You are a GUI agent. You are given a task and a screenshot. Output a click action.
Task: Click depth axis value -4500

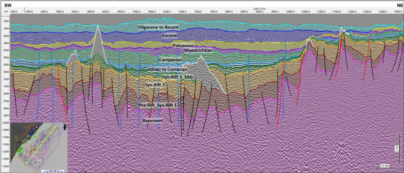[6, 43]
